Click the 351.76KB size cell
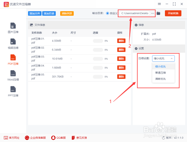The width and height of the screenshot is (187, 142). (58, 77)
